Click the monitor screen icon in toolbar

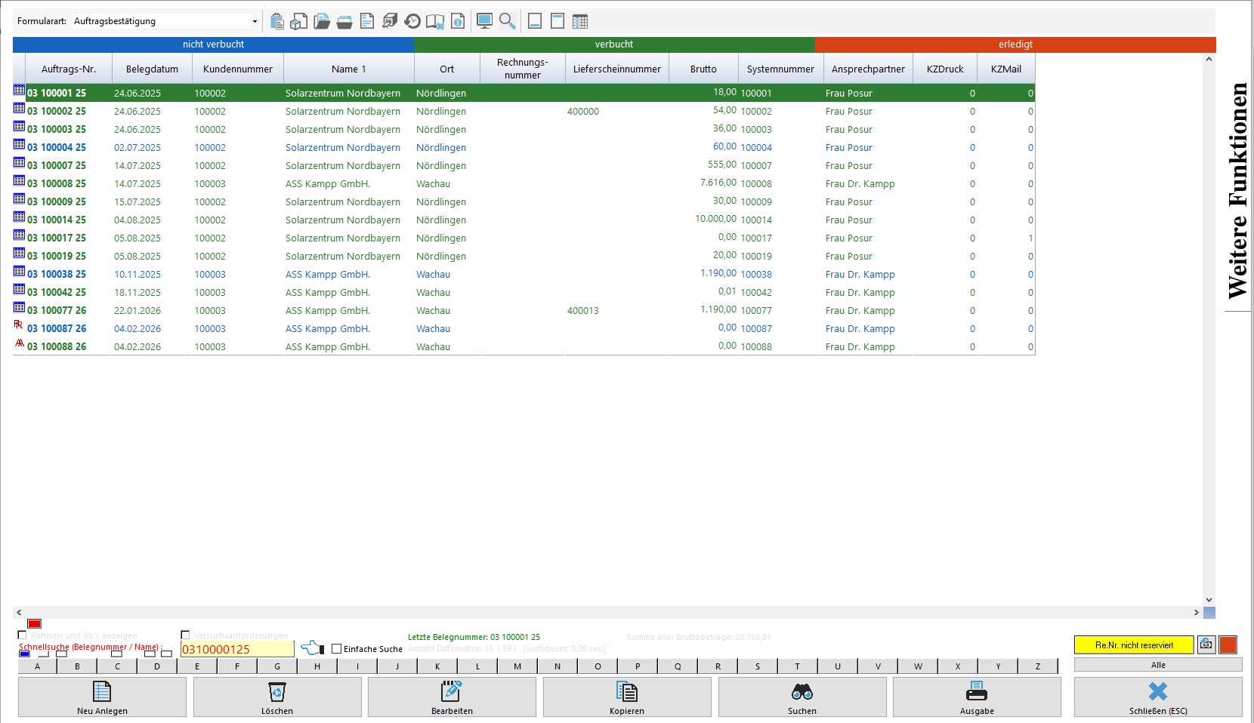pos(485,21)
